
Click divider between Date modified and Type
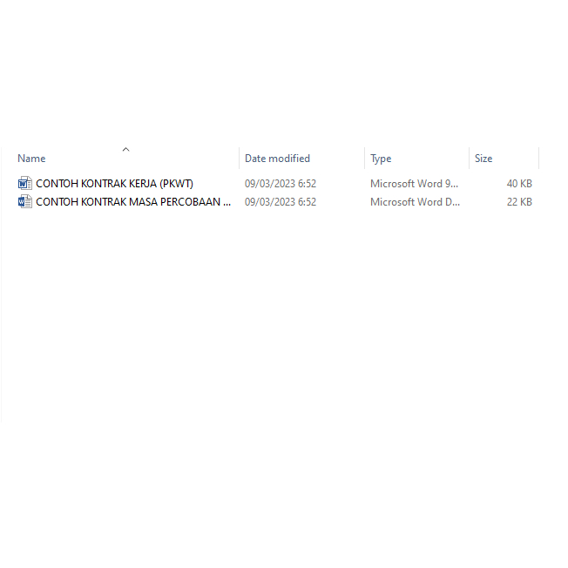coord(364,158)
